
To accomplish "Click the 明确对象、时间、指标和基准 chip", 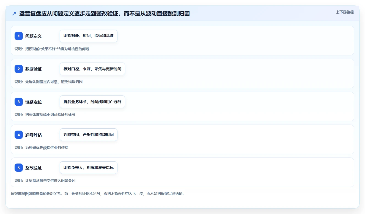I will tap(89, 36).
